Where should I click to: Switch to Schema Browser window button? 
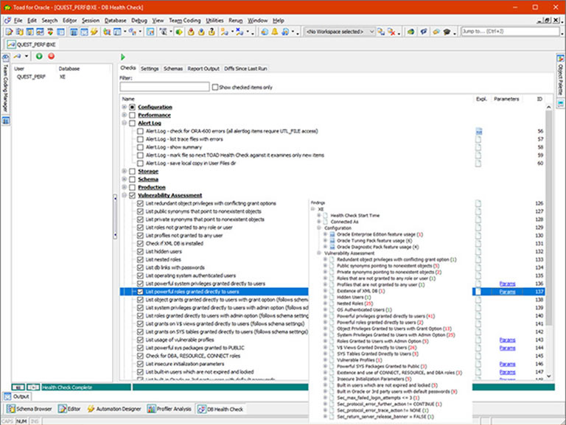pyautogui.click(x=29, y=409)
